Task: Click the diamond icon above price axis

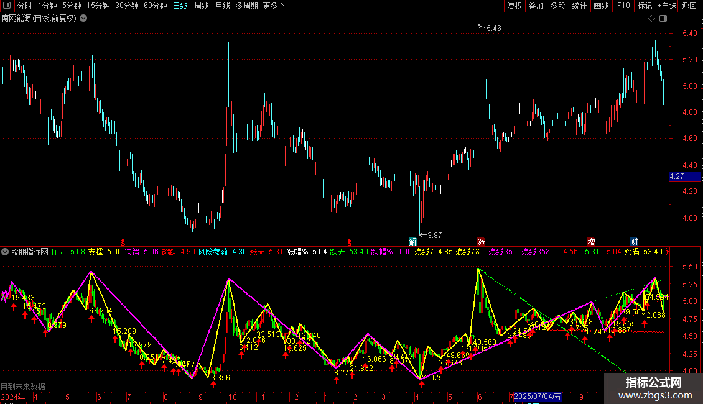Action: (x=652, y=19)
